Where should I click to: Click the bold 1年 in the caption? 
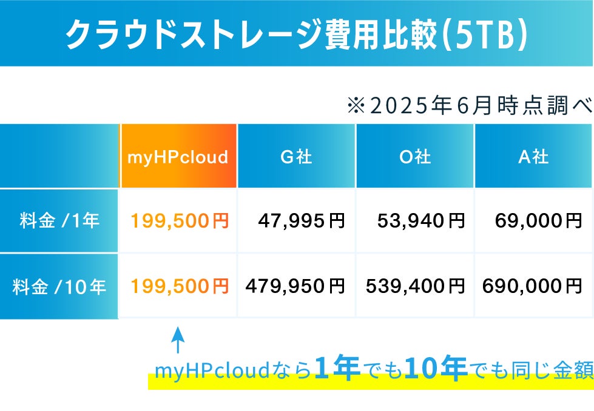point(337,370)
